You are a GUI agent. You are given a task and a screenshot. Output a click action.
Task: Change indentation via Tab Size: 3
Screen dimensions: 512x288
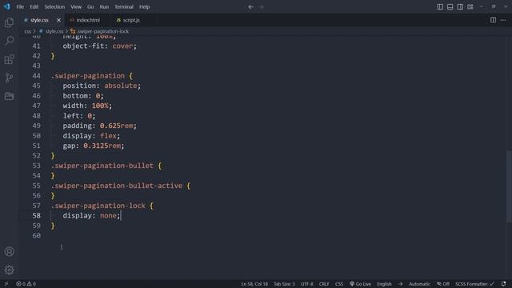(x=284, y=284)
